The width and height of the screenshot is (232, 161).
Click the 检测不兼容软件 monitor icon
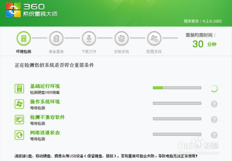pos(19,119)
